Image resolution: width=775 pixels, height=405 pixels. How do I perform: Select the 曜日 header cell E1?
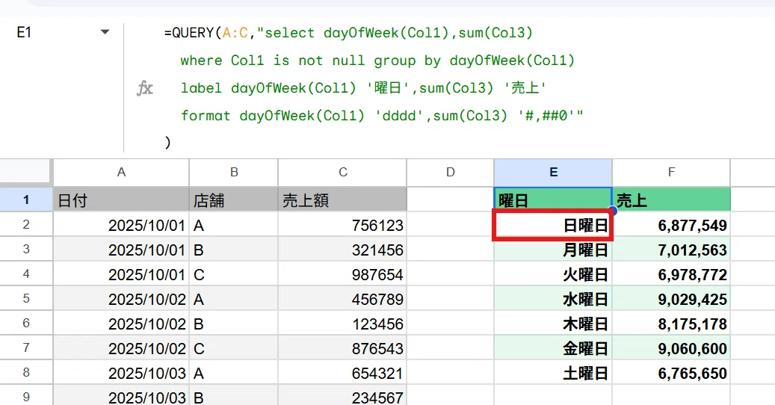pyautogui.click(x=553, y=200)
